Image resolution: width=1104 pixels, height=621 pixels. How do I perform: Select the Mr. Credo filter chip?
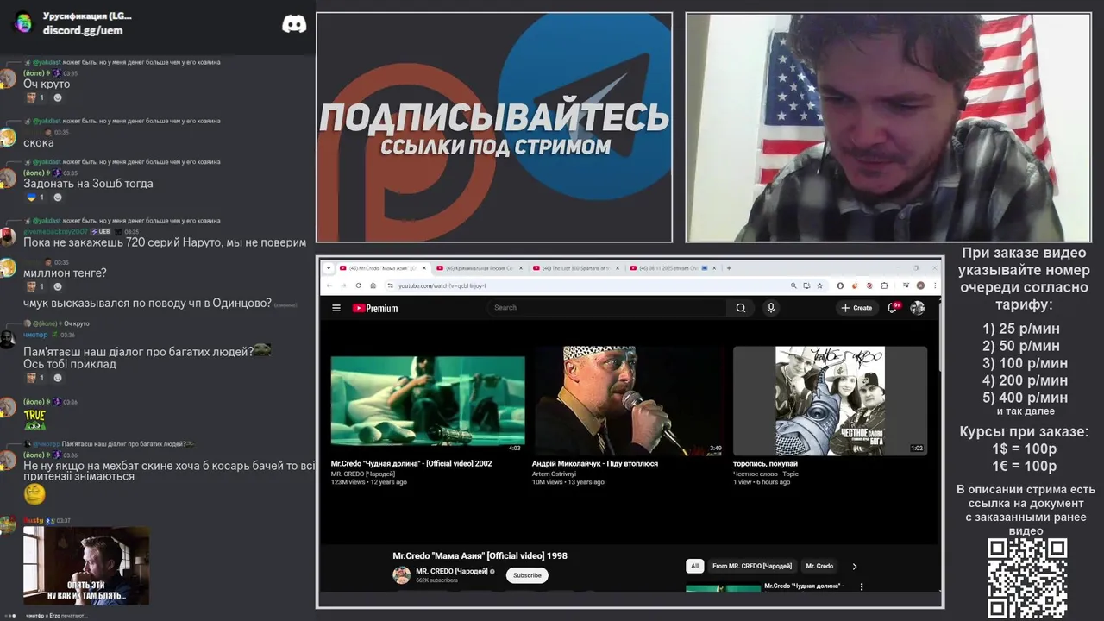819,566
